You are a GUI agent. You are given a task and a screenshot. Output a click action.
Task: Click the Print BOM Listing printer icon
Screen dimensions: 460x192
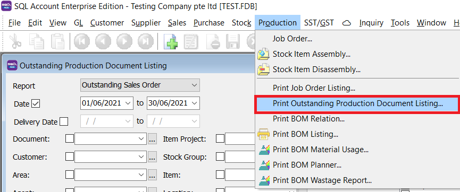click(x=263, y=134)
